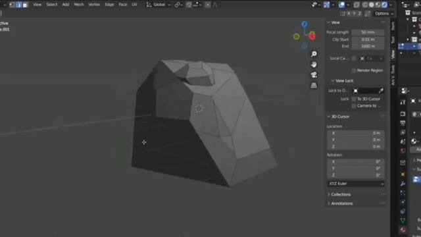Open the Select menu
The image size is (421, 237).
click(x=51, y=5)
